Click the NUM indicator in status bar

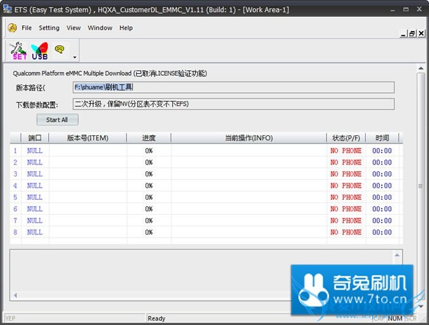click(395, 319)
